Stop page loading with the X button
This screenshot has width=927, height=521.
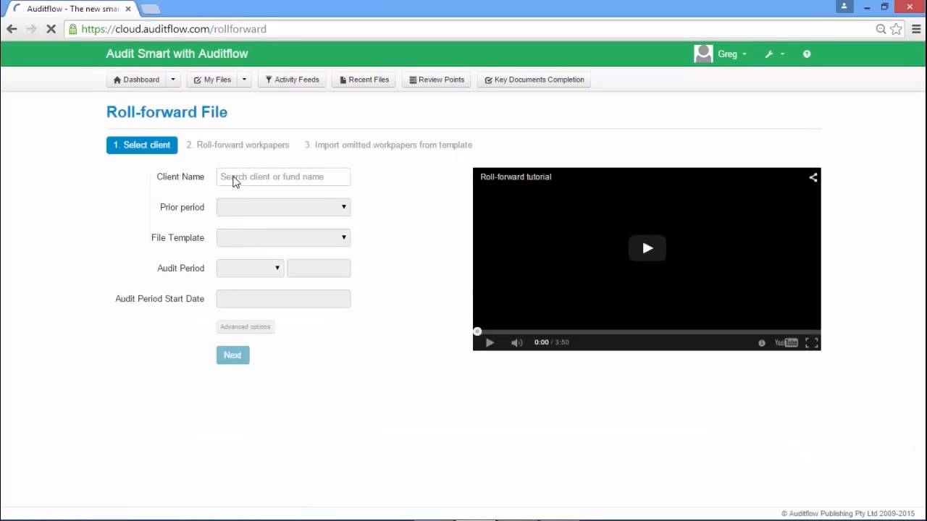tap(51, 29)
